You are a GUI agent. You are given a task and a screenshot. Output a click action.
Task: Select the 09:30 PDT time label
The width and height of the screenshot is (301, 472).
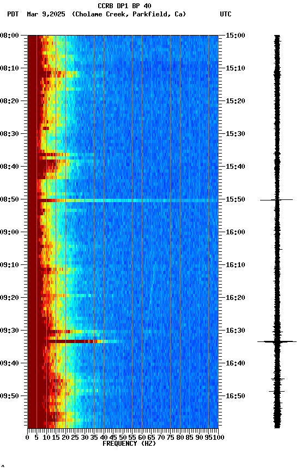(9, 331)
